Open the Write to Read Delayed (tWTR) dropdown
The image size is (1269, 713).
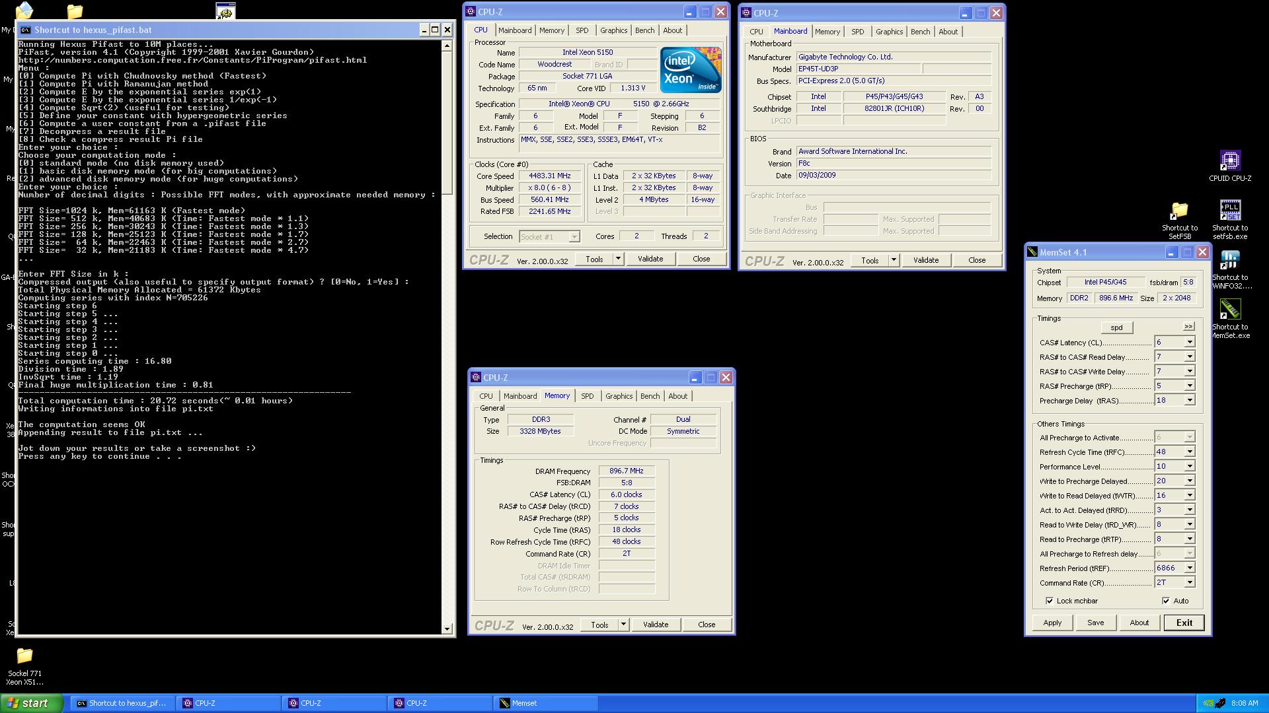pos(1189,495)
